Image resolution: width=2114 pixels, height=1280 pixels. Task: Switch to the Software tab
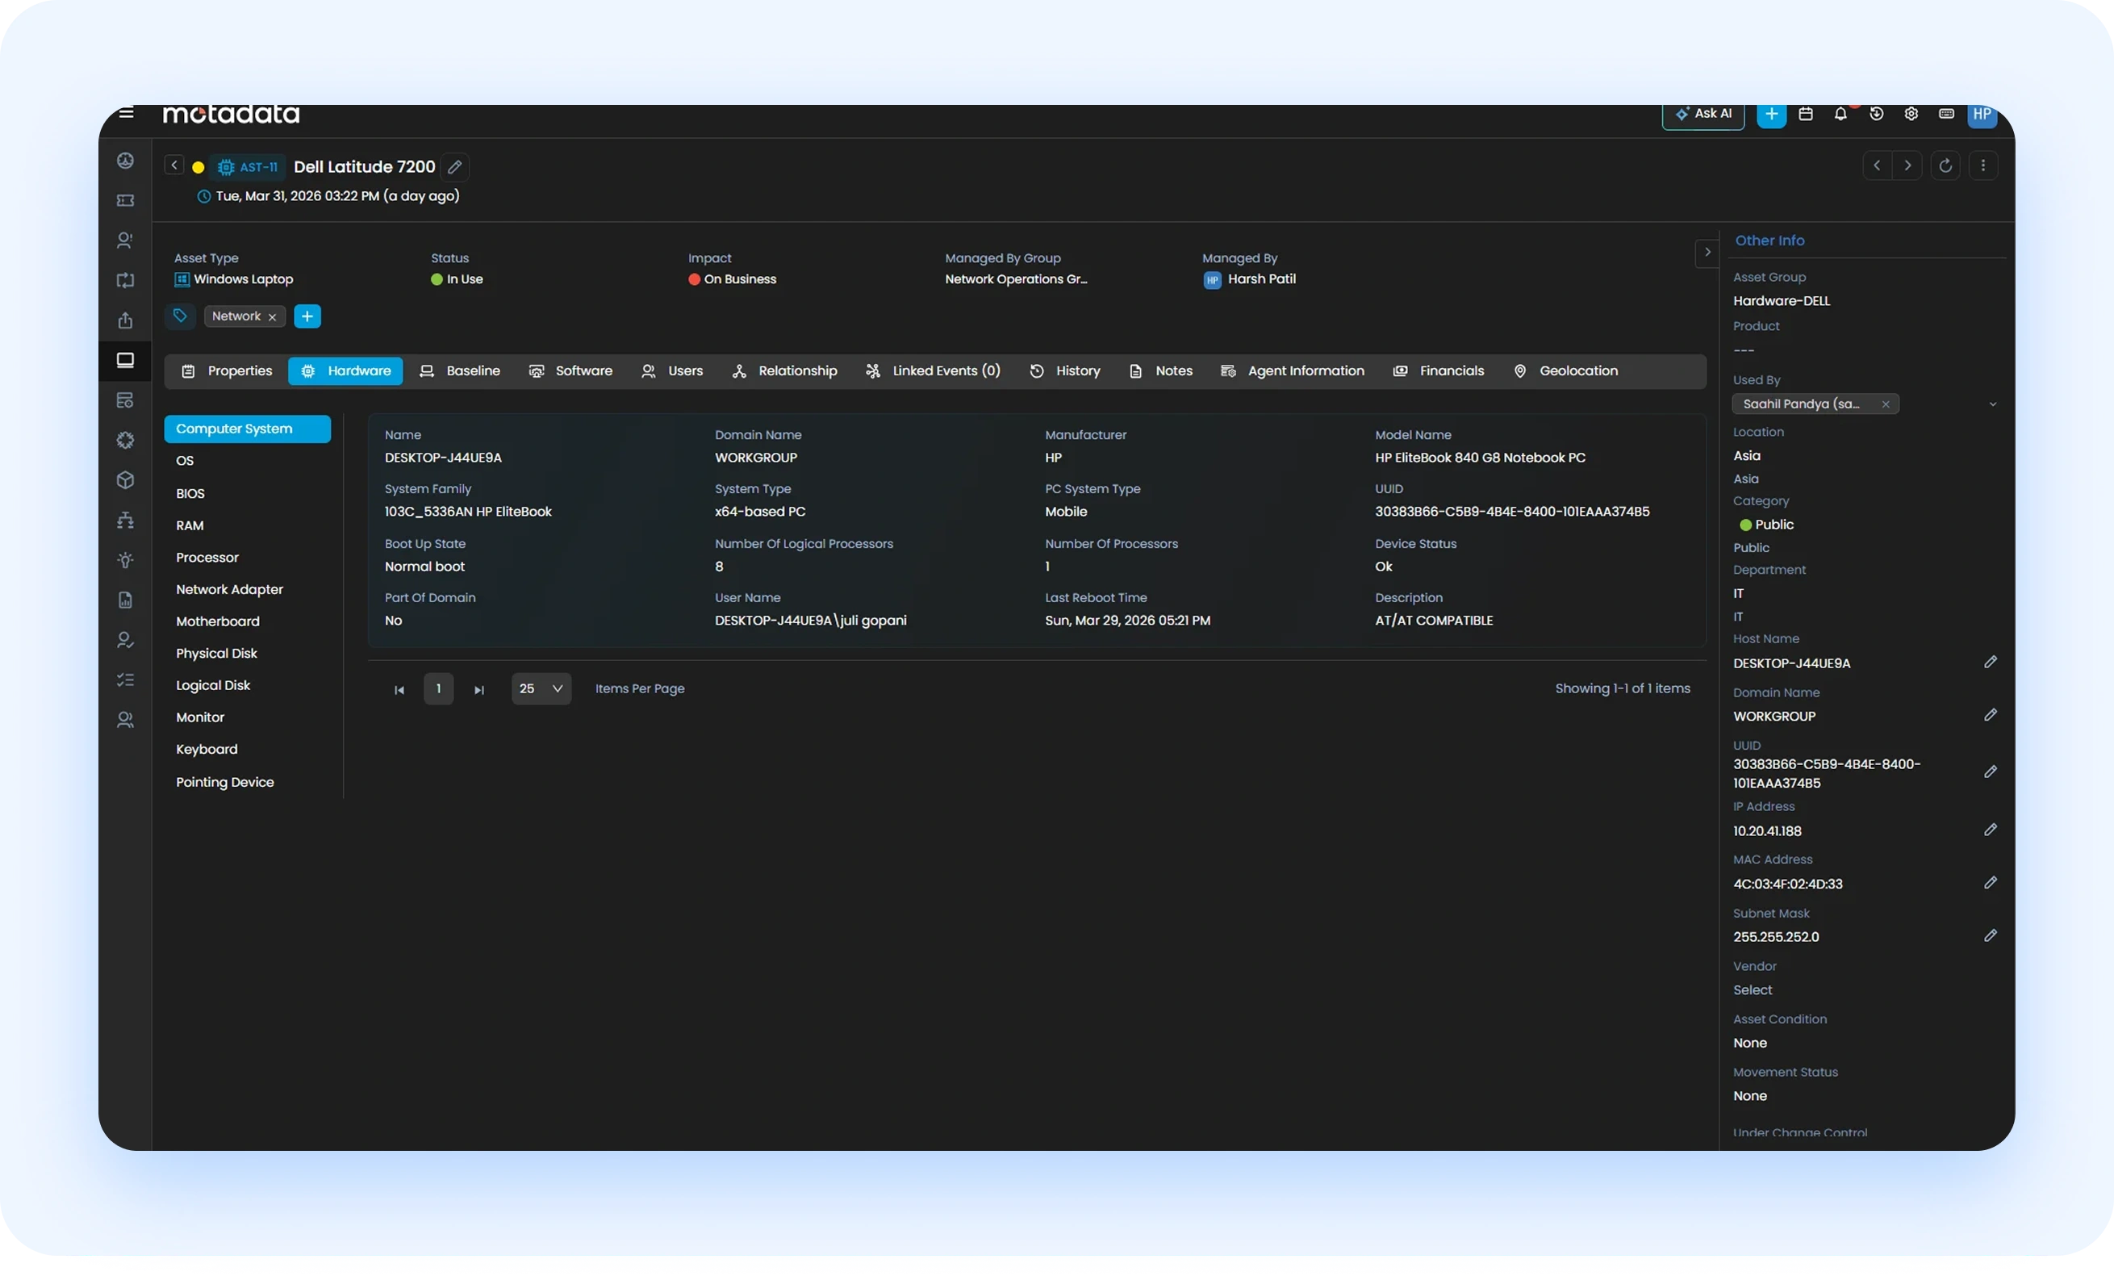pyautogui.click(x=570, y=371)
